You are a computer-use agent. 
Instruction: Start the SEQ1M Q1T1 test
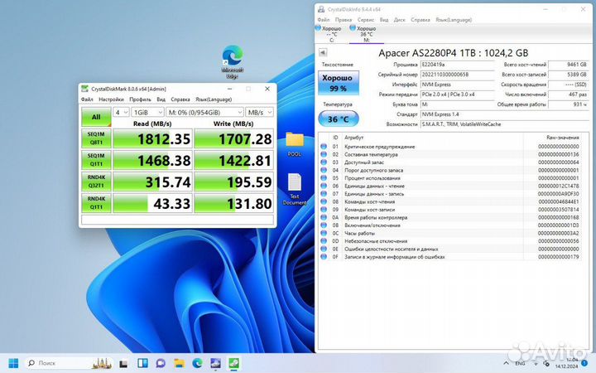click(96, 160)
